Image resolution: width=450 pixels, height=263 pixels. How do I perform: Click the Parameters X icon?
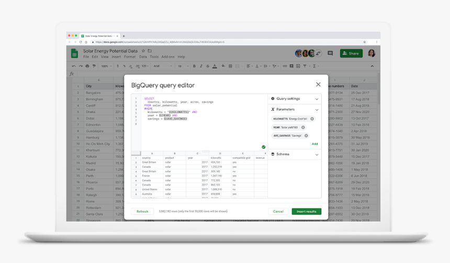(x=273, y=109)
